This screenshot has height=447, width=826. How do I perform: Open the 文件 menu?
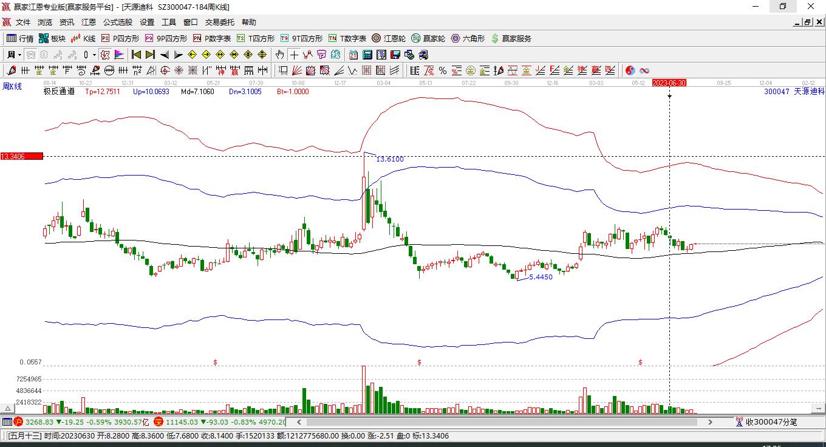tap(23, 22)
